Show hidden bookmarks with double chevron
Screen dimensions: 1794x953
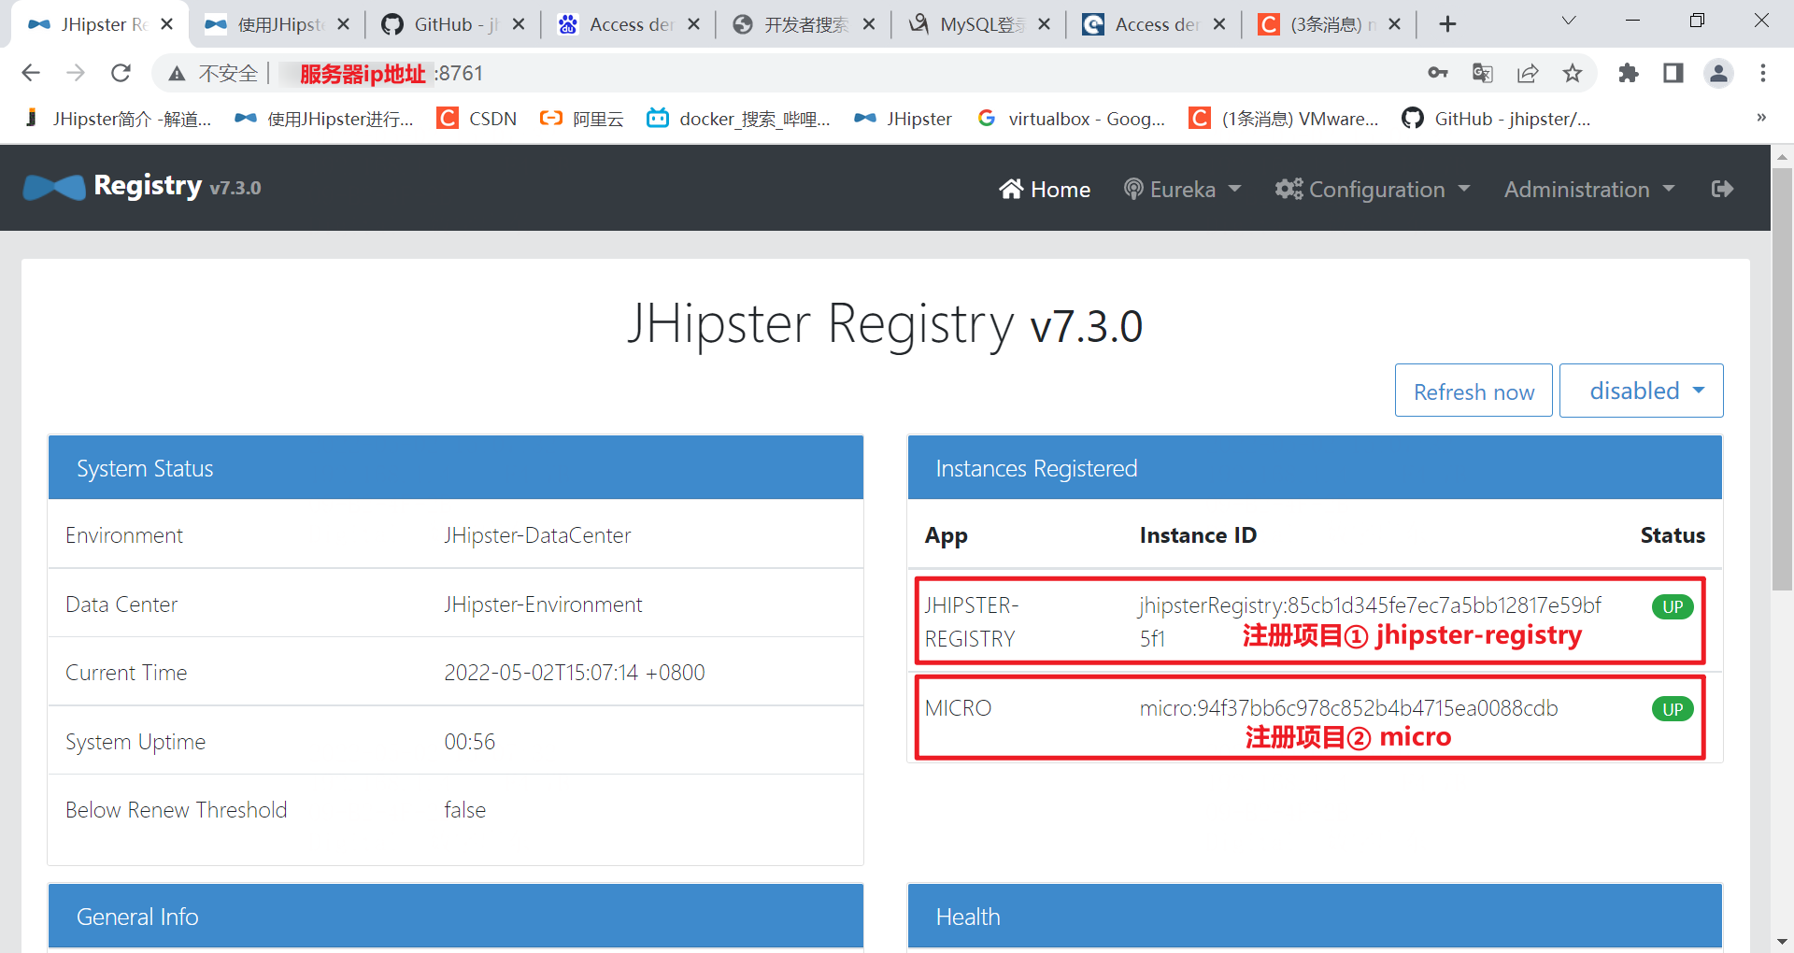tap(1761, 118)
